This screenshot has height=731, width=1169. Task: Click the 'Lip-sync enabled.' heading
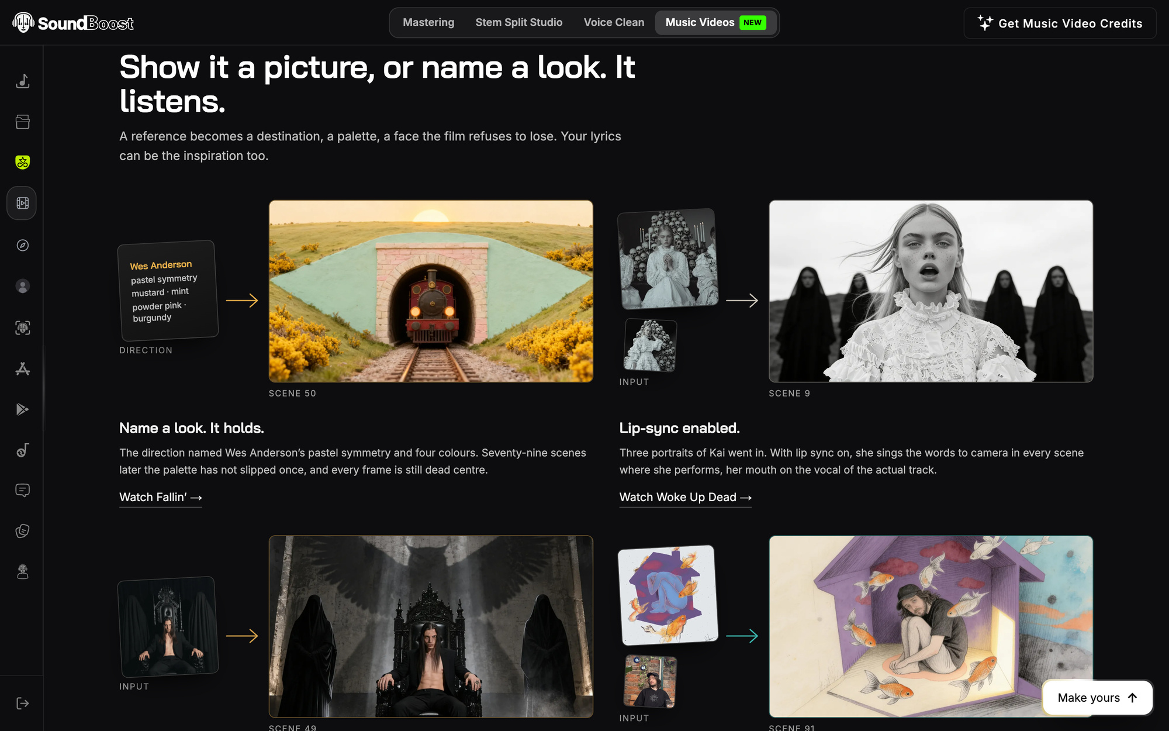tap(680, 428)
